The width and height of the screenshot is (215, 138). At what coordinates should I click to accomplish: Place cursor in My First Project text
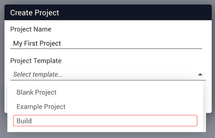pyautogui.click(x=37, y=43)
